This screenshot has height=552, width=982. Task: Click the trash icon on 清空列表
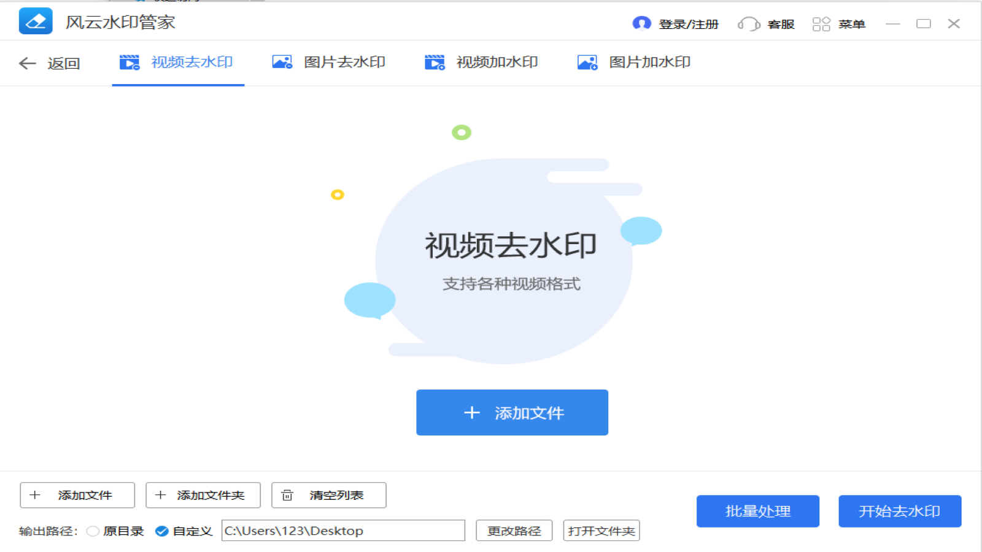[287, 495]
